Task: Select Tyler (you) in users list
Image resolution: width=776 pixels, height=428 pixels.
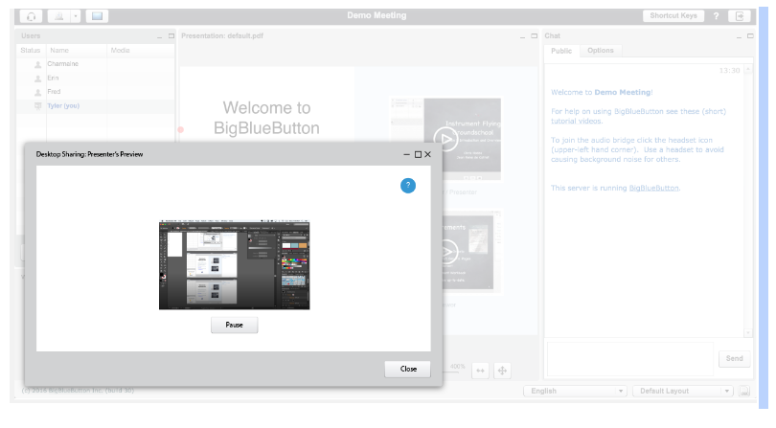Action: click(x=96, y=106)
